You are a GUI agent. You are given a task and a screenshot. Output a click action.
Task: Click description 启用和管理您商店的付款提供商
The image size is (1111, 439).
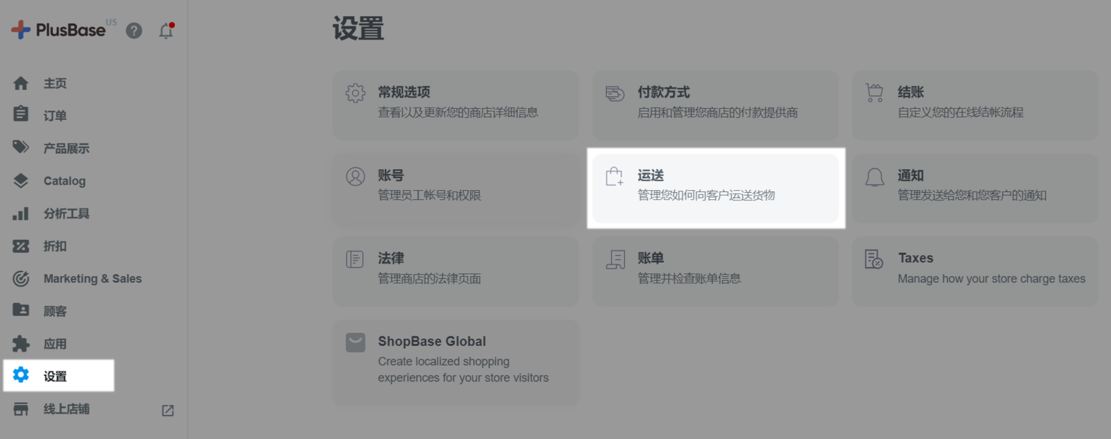[718, 112]
